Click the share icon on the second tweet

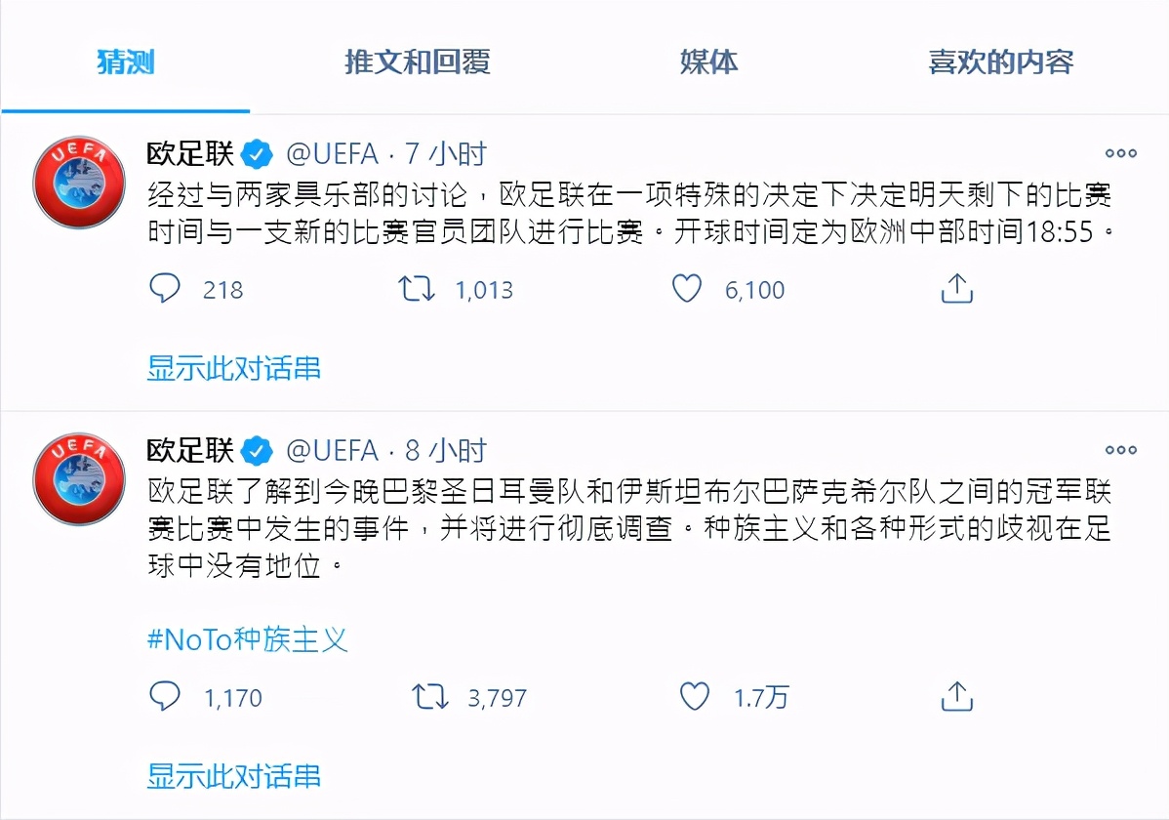coord(957,697)
